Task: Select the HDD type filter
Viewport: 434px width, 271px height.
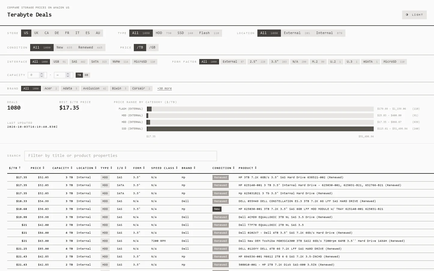Action: pos(163,33)
